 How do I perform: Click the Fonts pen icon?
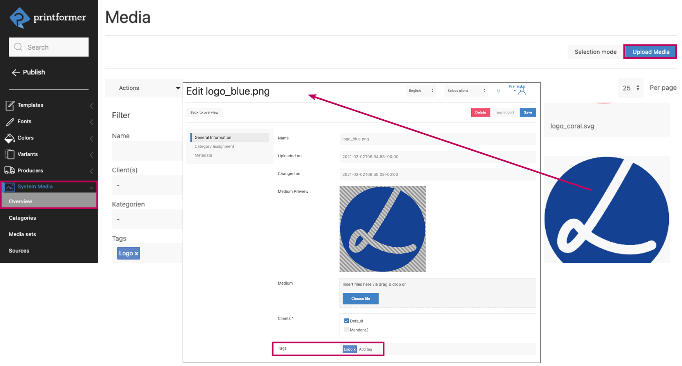click(x=10, y=122)
